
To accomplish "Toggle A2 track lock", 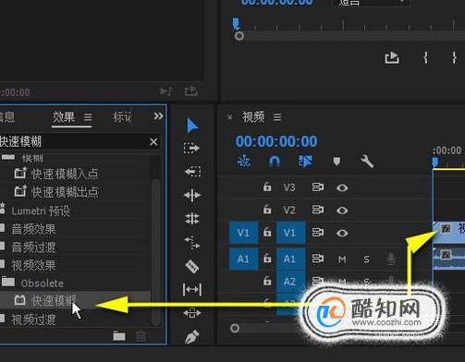I will click(x=267, y=281).
